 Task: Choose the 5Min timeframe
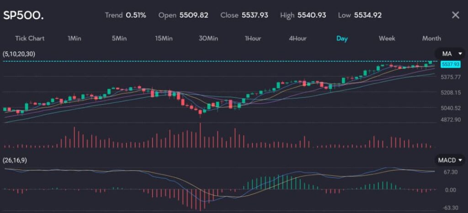pyautogui.click(x=119, y=38)
